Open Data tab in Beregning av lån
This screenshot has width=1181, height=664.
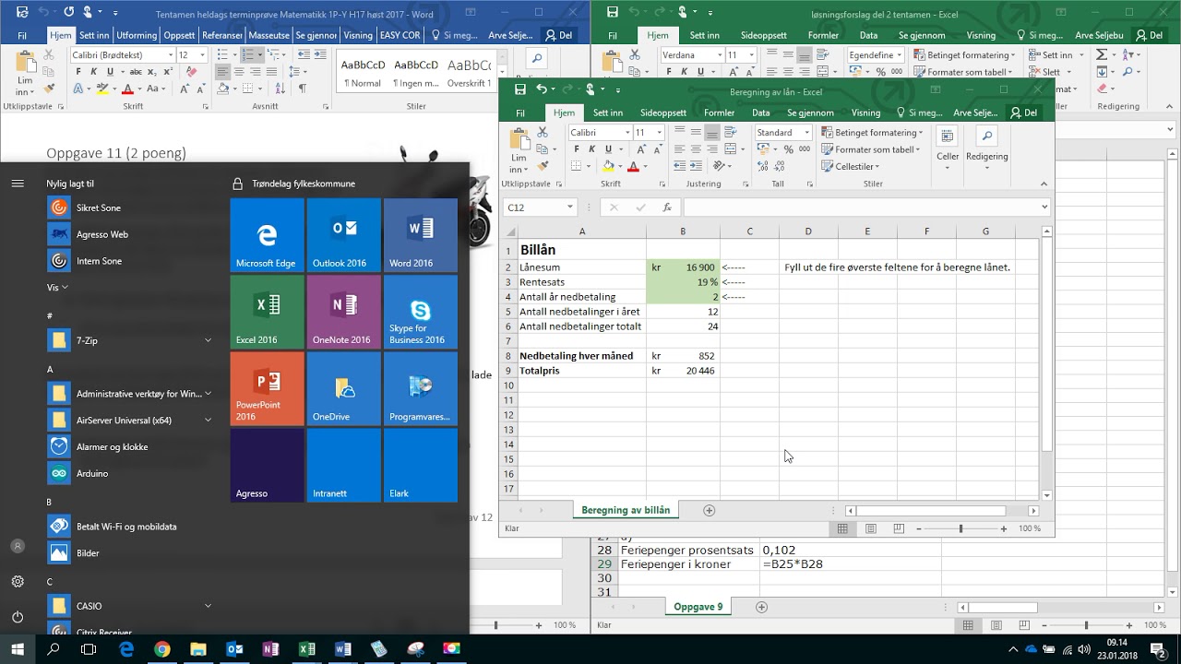point(761,113)
